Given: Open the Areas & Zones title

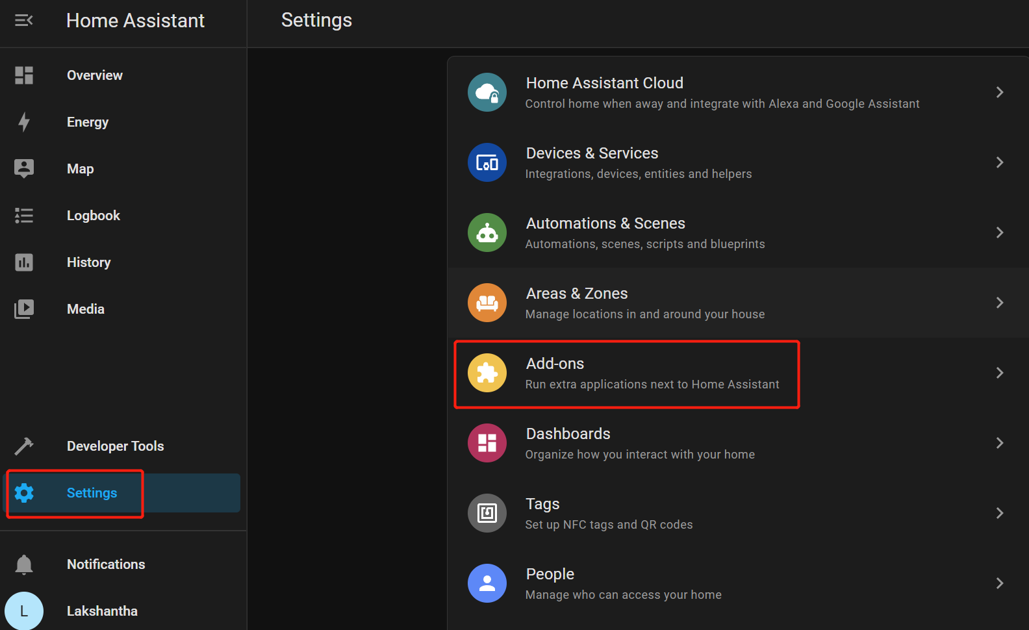Looking at the screenshot, I should (577, 294).
